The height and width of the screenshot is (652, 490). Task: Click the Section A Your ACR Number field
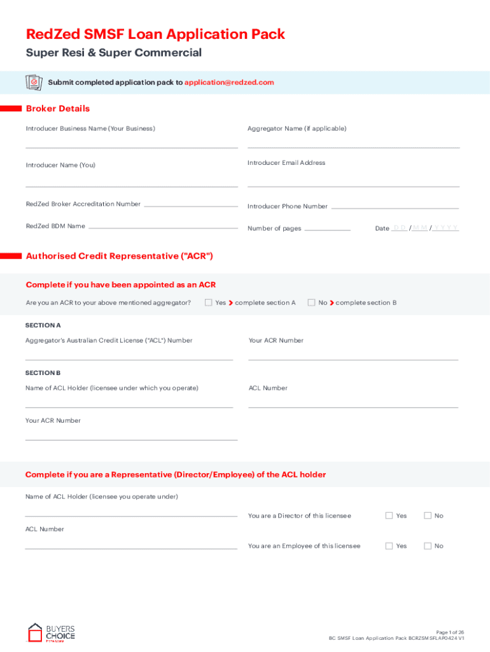[353, 355]
